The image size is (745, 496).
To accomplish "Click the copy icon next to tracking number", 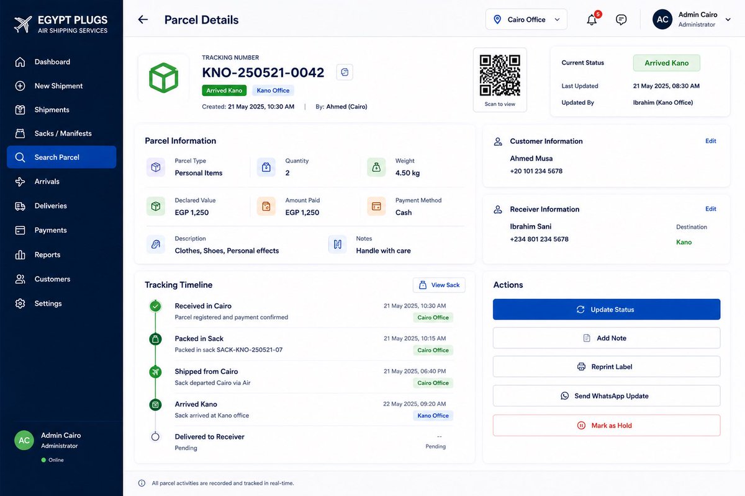I will click(345, 72).
